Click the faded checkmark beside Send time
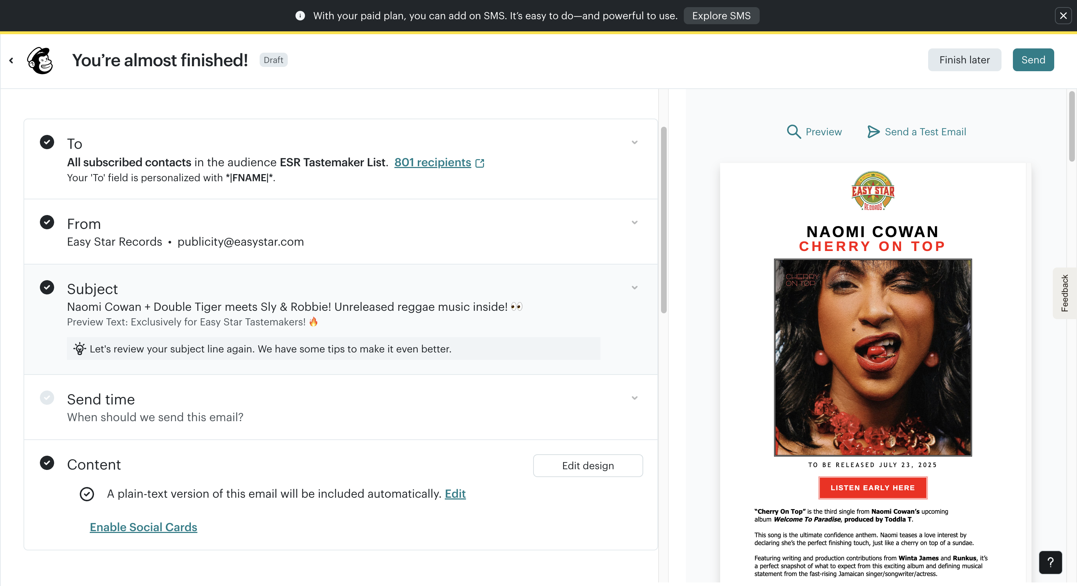This screenshot has width=1077, height=586. click(47, 398)
